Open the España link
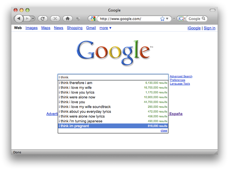The image size is (229, 170). pos(176,114)
